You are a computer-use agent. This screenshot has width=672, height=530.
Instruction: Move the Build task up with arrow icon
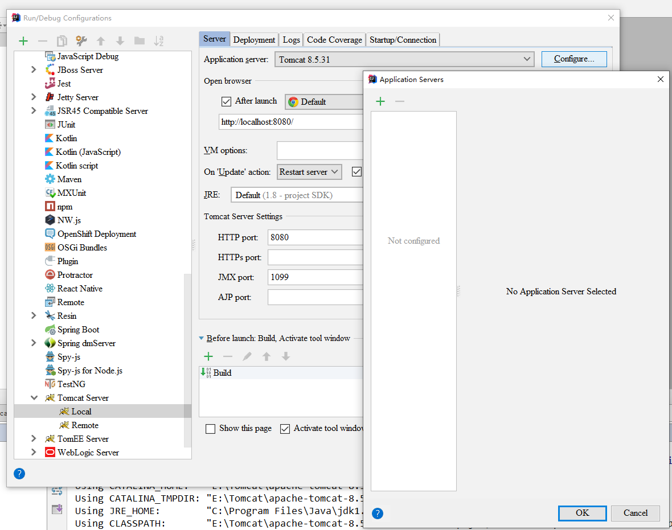point(267,356)
